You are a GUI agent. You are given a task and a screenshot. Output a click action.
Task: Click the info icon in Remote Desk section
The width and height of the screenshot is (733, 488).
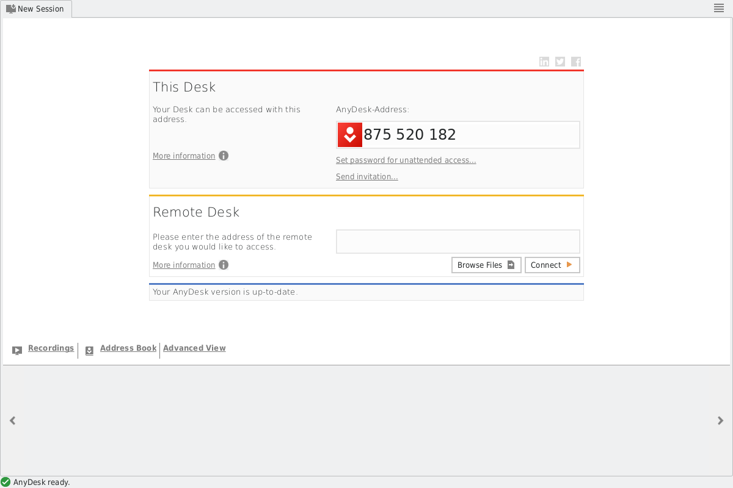[x=224, y=265]
